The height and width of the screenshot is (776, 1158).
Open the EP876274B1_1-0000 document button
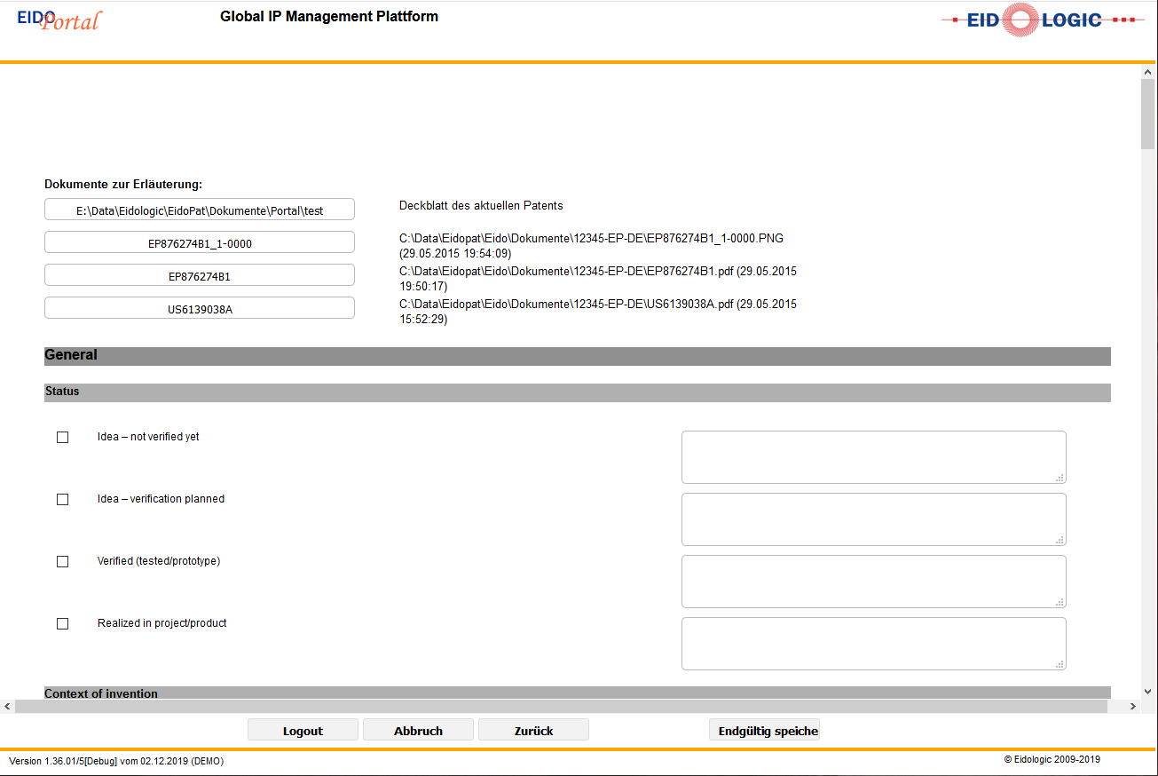[x=200, y=242]
